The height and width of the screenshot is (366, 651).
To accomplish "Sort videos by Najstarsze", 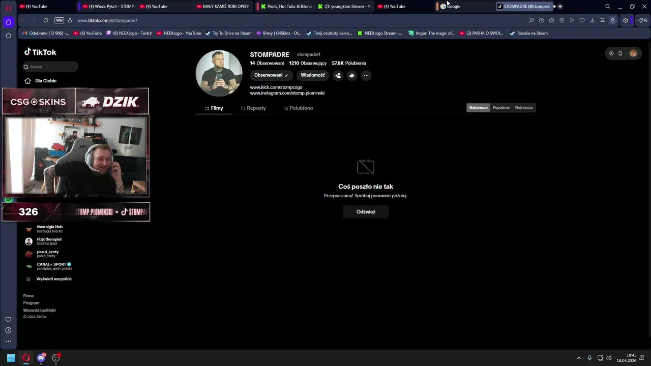I will click(x=524, y=108).
